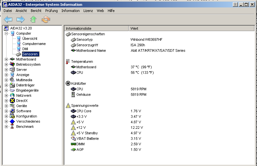Click the +12 V value 12.22 V

pyautogui.click(x=137, y=127)
